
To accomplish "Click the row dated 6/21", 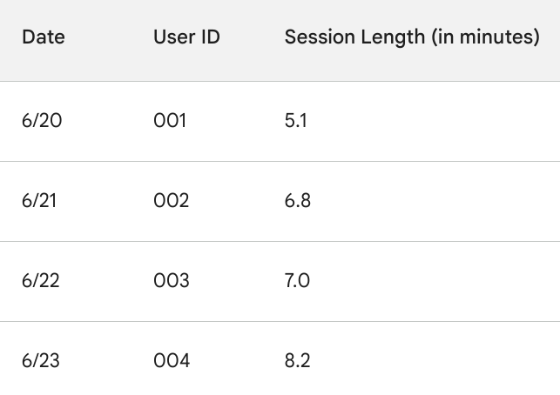I will coord(435,201).
